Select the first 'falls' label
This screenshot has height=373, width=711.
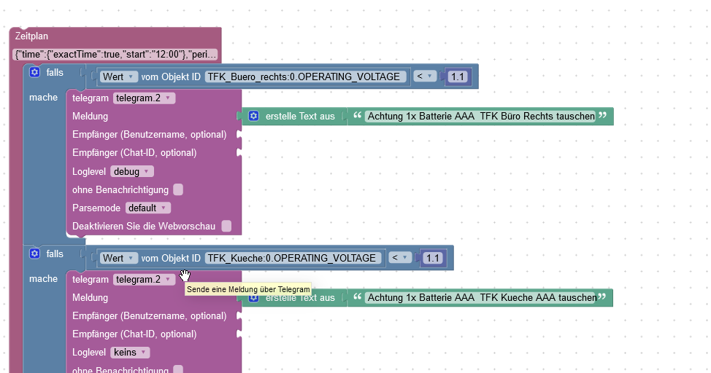click(55, 72)
